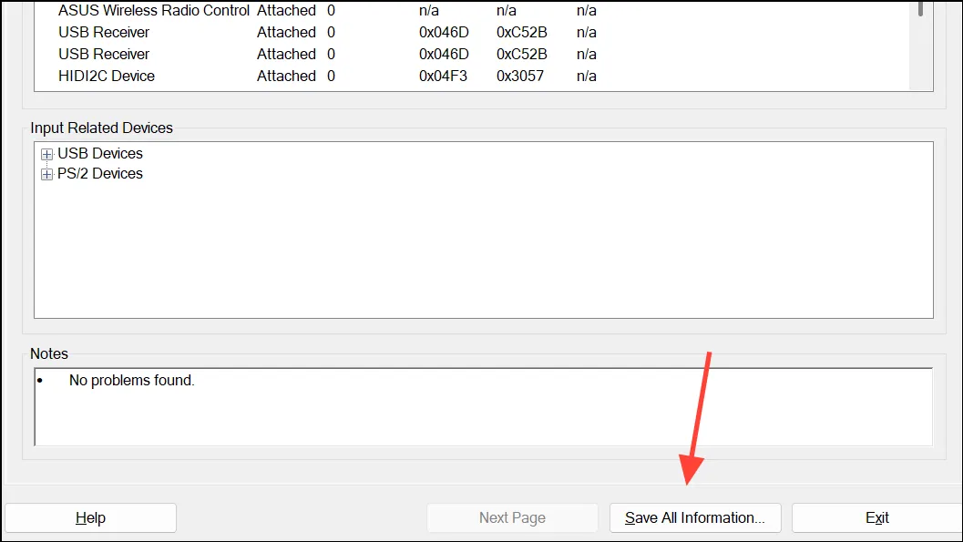Click the Notes section label
The image size is (963, 542).
[x=49, y=353]
